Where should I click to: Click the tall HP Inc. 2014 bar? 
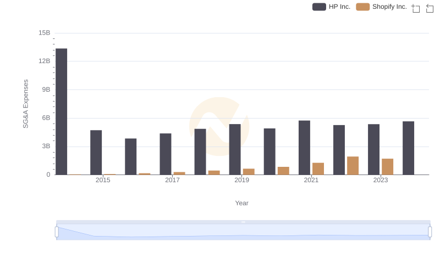61,111
